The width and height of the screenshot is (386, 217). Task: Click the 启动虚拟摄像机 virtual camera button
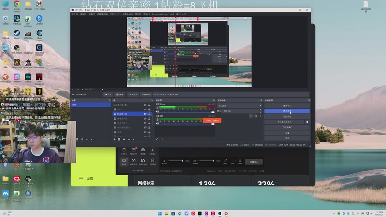click(285, 122)
